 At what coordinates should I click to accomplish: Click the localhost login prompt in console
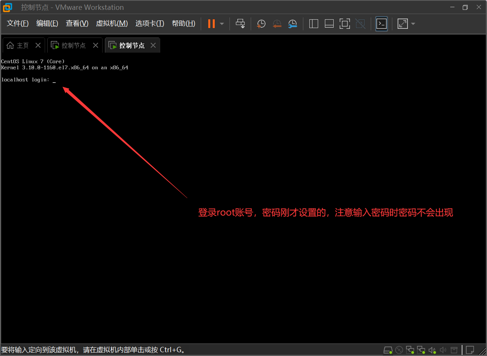[25, 80]
